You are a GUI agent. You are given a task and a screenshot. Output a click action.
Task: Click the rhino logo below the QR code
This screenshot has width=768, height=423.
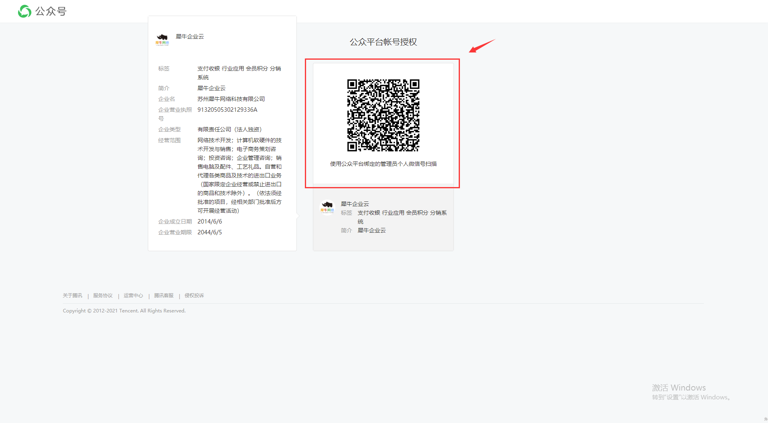pyautogui.click(x=327, y=207)
